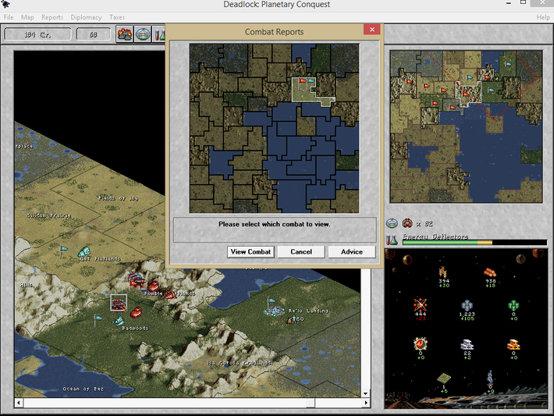Screen dimensions: 554x416
Task: Click the Fields of Joy territory label
Action: pos(118,198)
